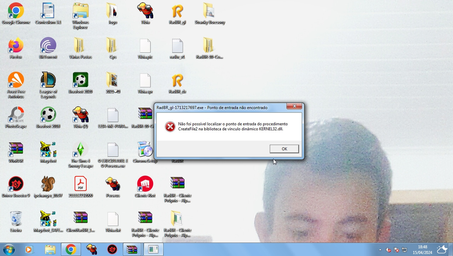This screenshot has height=256, width=453.
Task: Switch to Tibia game in the taskbar
Action: pyautogui.click(x=92, y=250)
